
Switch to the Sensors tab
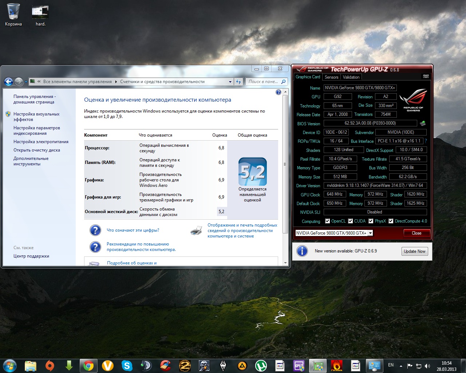[331, 77]
